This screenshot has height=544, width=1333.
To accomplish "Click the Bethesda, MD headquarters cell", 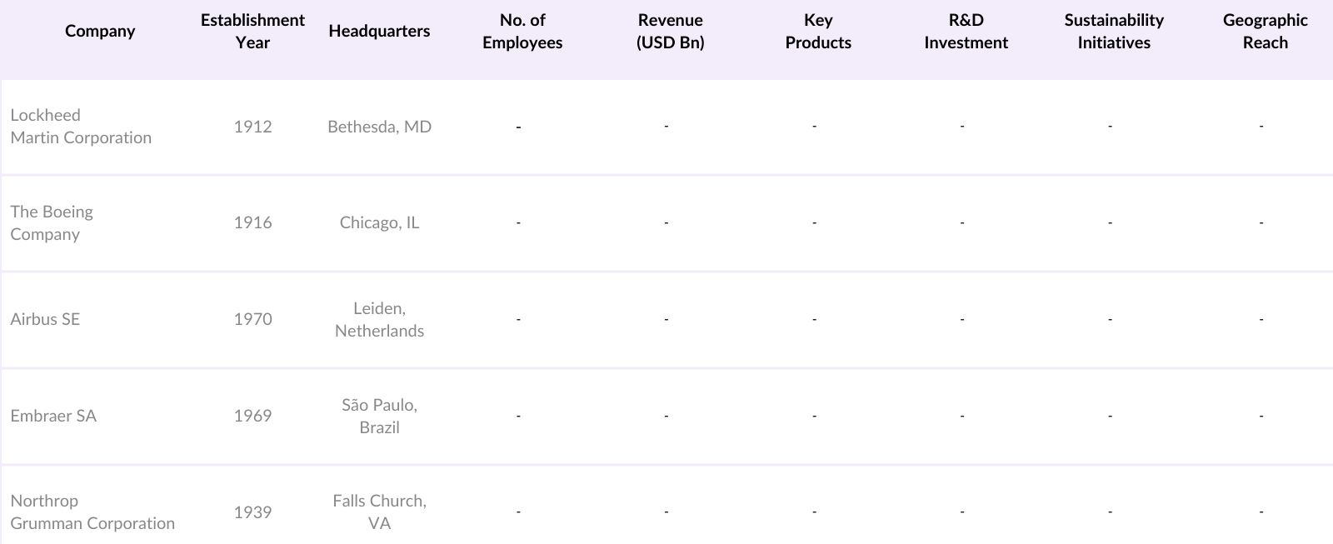I will pyautogui.click(x=379, y=127).
